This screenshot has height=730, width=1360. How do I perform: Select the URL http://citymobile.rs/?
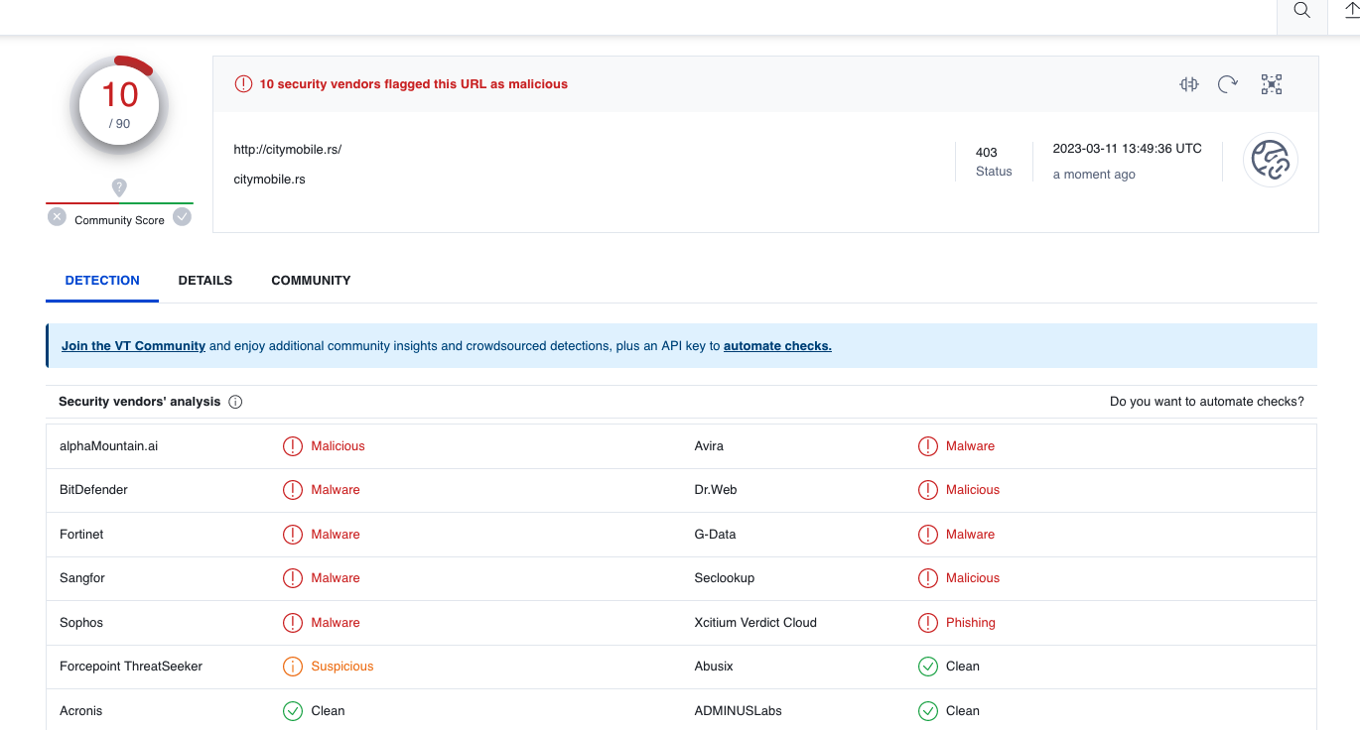point(288,150)
